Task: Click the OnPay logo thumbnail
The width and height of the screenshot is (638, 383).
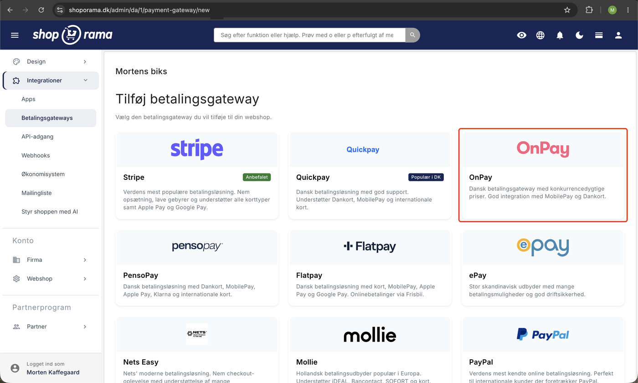Action: [543, 149]
